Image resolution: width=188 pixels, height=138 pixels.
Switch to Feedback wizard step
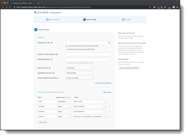[x=127, y=20]
